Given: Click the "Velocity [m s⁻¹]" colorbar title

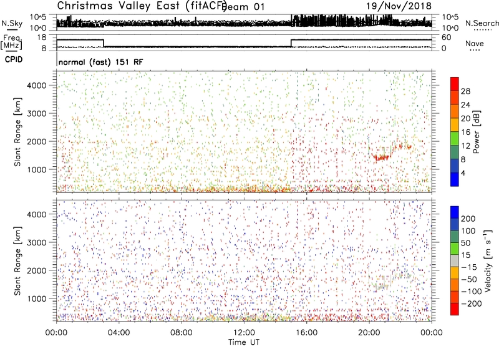Looking at the screenshot, I should 487,260.
